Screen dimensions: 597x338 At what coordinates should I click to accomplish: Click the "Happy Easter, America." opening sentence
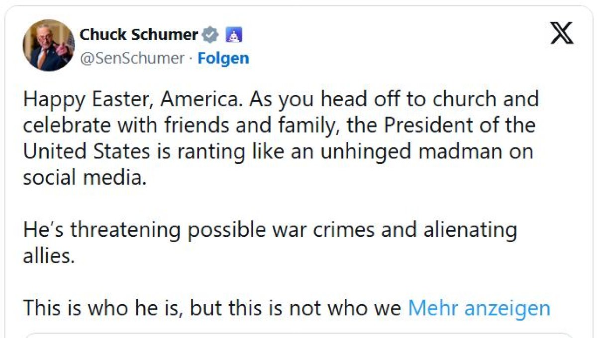133,100
